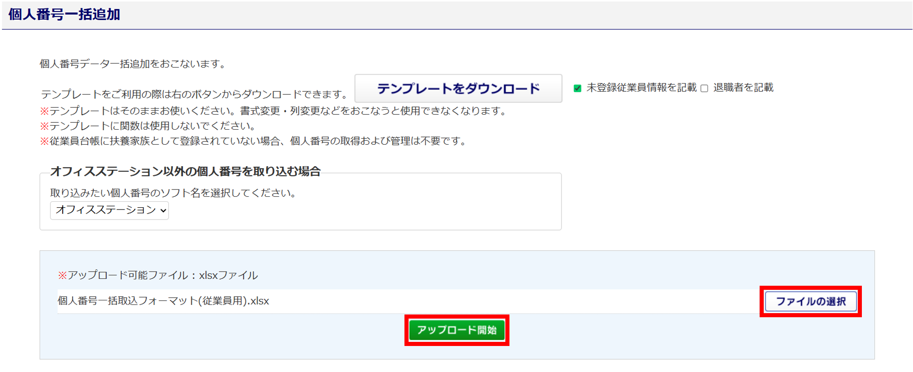Click the text 取り込みたい個人番号のソフト名を選択してください。
Image resolution: width=913 pixels, height=372 pixels.
174,193
